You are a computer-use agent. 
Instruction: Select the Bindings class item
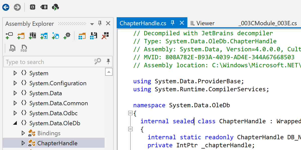[49, 133]
